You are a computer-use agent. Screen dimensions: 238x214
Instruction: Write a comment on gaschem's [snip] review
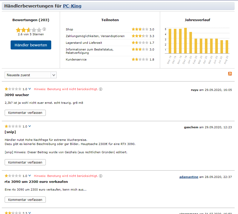(x=25, y=162)
